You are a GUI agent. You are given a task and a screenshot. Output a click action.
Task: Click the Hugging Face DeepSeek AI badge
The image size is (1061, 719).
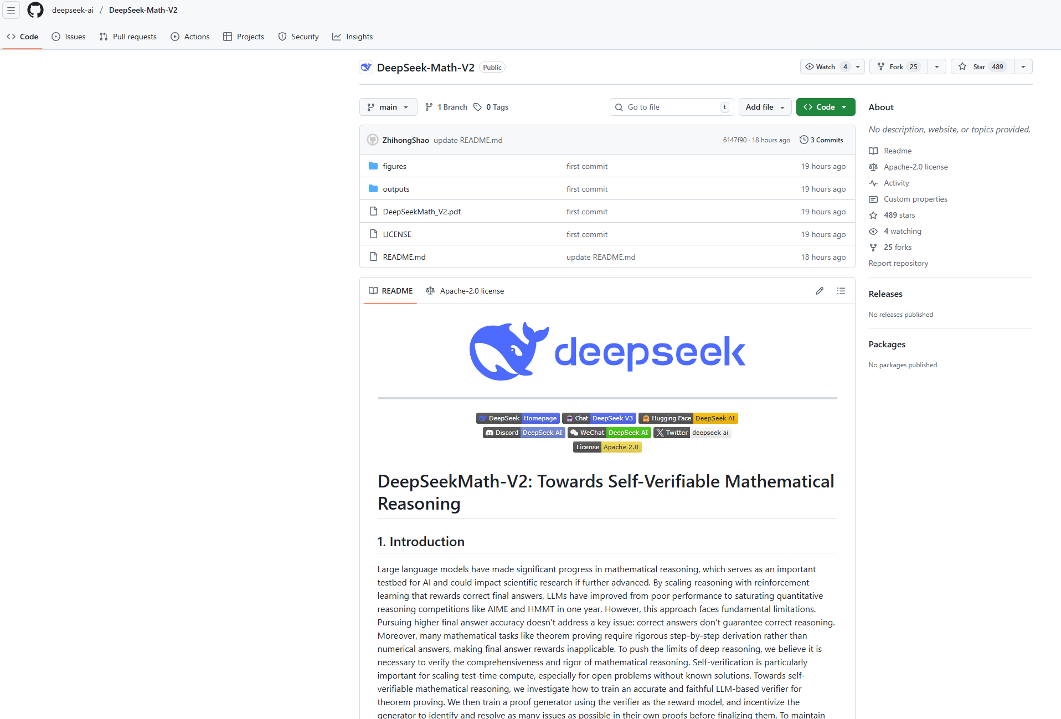pos(688,418)
